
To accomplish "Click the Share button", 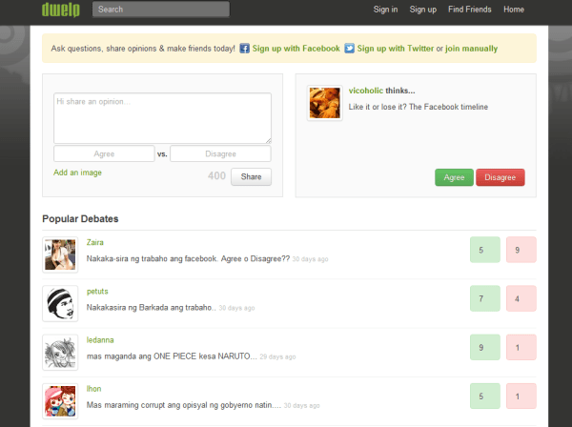I will pos(251,177).
